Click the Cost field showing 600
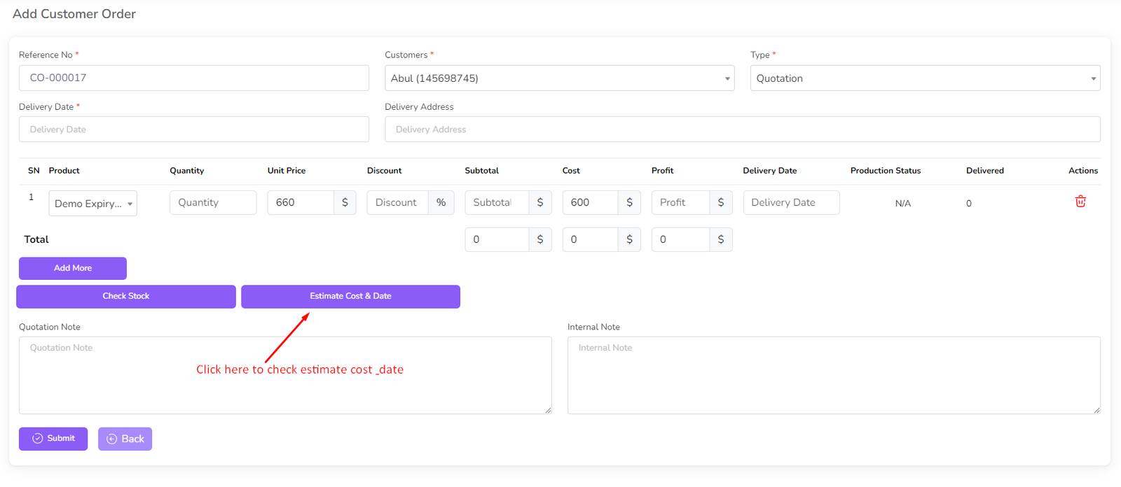This screenshot has width=1121, height=487. 590,203
